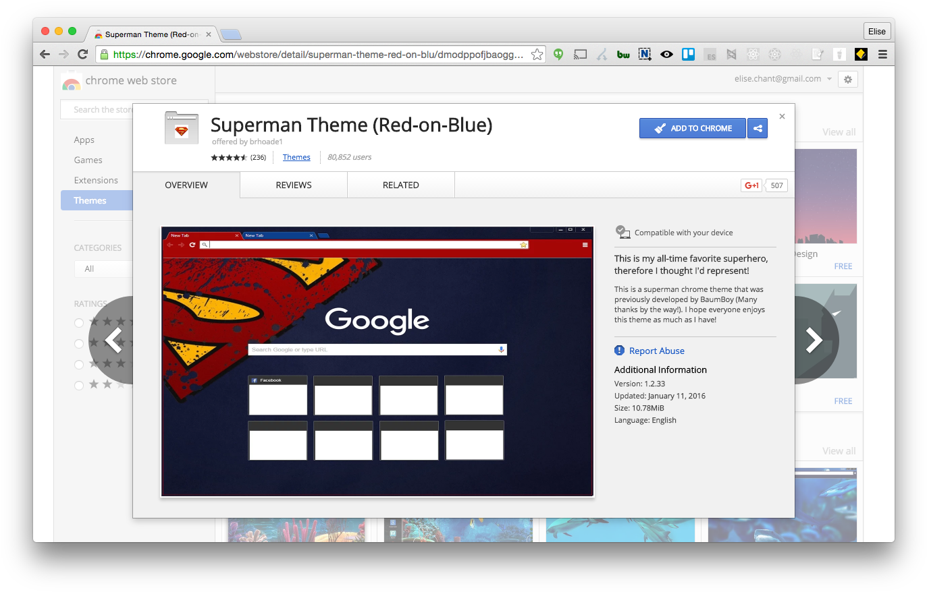
Task: Open a new browser tab
Action: [x=231, y=34]
